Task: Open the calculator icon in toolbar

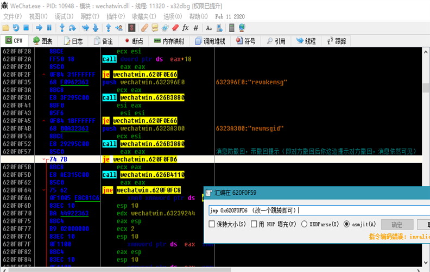Action: click(231, 27)
